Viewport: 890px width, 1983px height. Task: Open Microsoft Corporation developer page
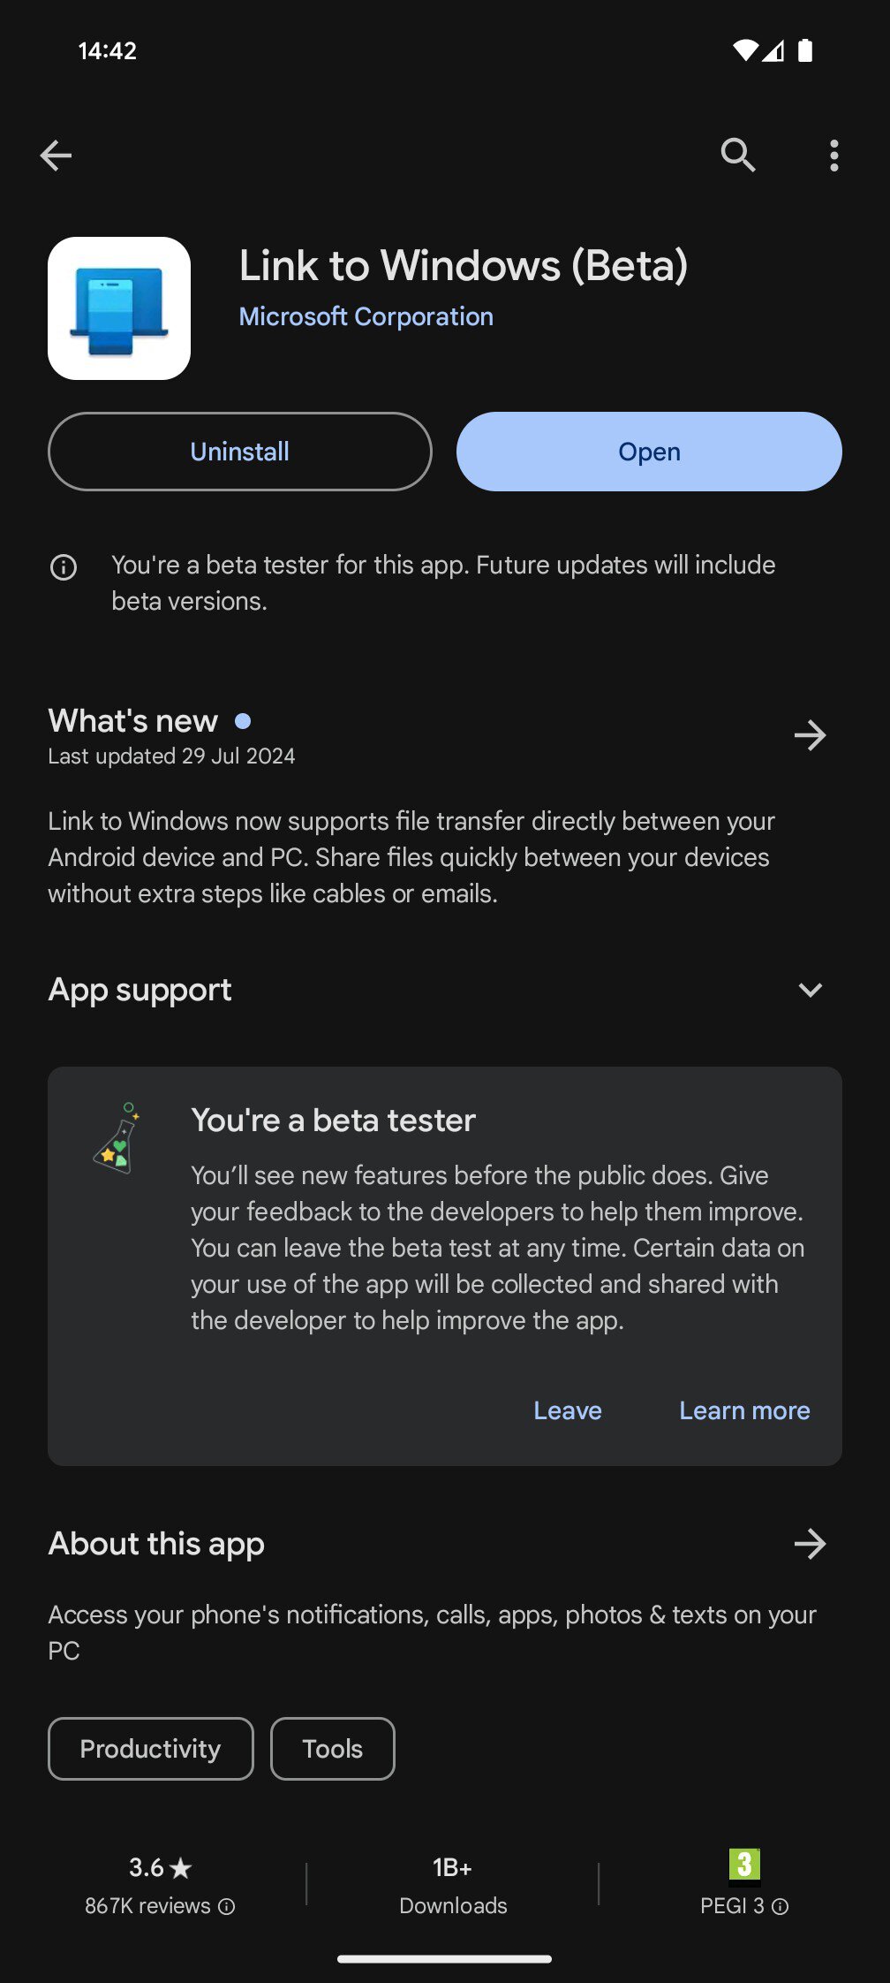point(366,316)
